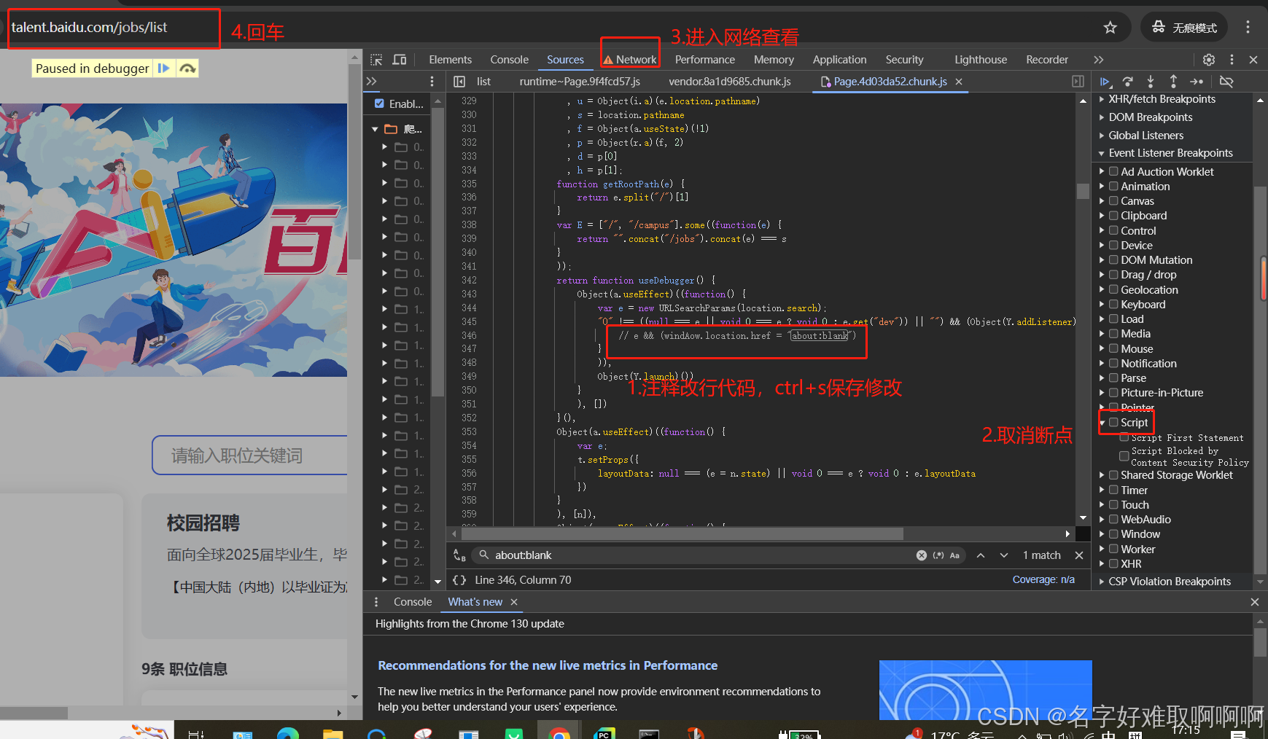
Task: Open the Application tab
Action: coord(839,60)
